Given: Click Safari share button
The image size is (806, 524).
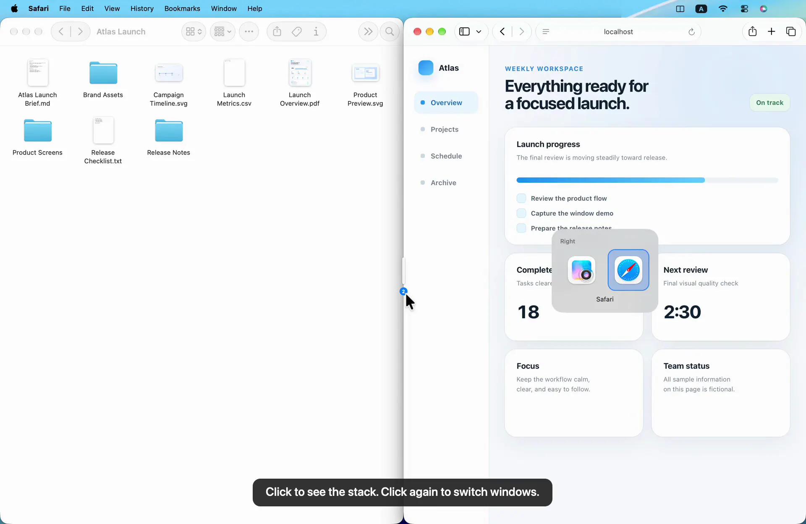Looking at the screenshot, I should click(752, 31).
